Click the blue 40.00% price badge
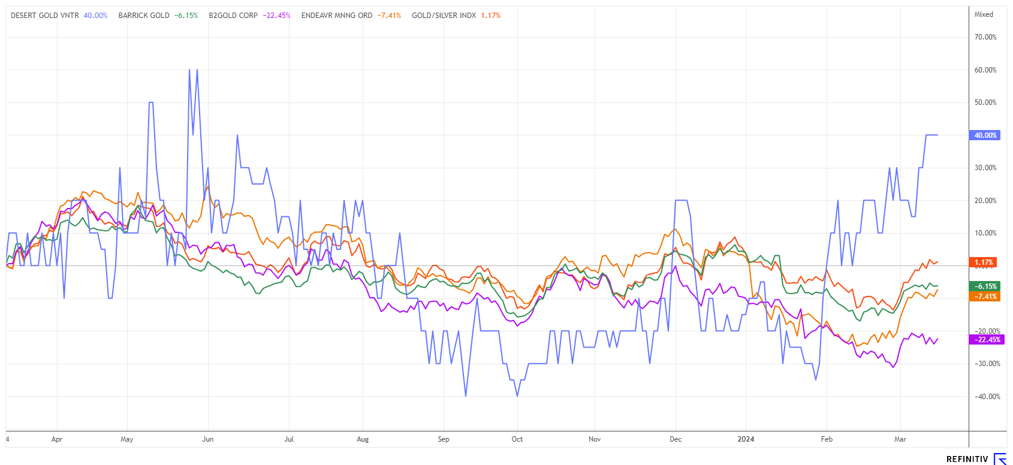This screenshot has width=1013, height=465. click(x=984, y=135)
